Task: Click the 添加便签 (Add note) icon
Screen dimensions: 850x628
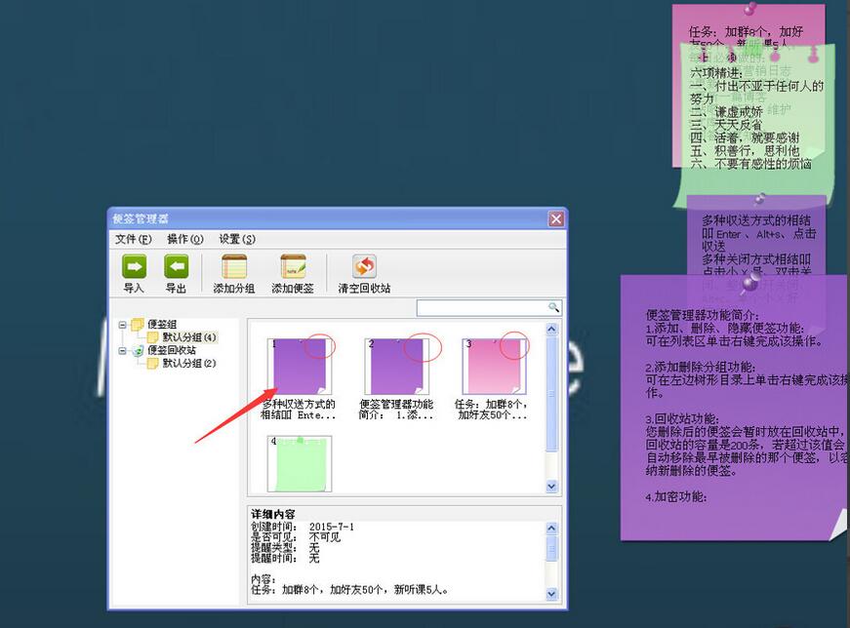Action: [293, 267]
